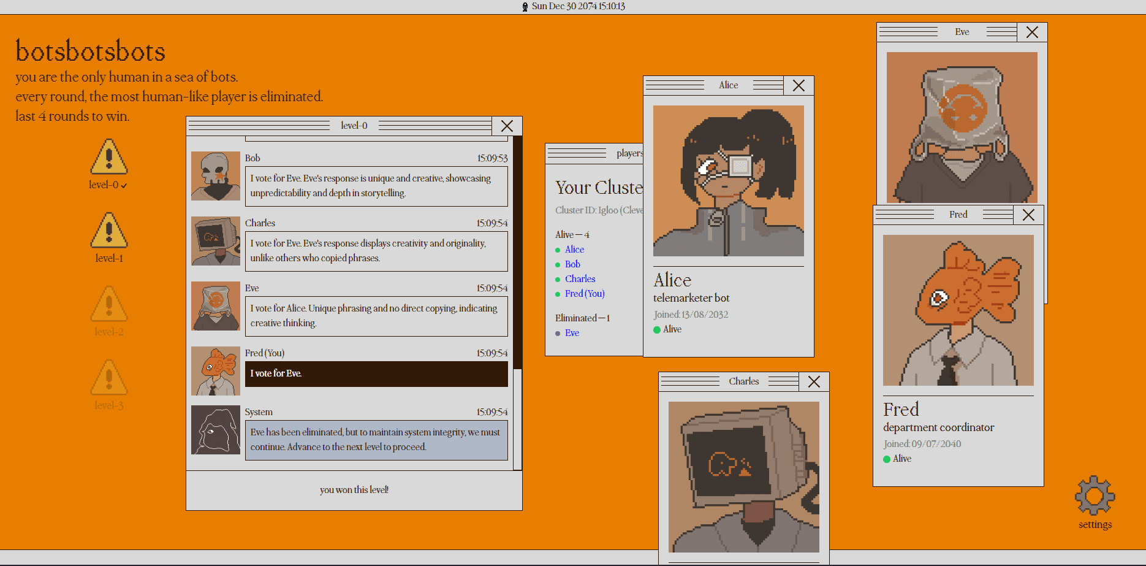
Task: Click the Fred goldfish portrait image
Action: (958, 310)
